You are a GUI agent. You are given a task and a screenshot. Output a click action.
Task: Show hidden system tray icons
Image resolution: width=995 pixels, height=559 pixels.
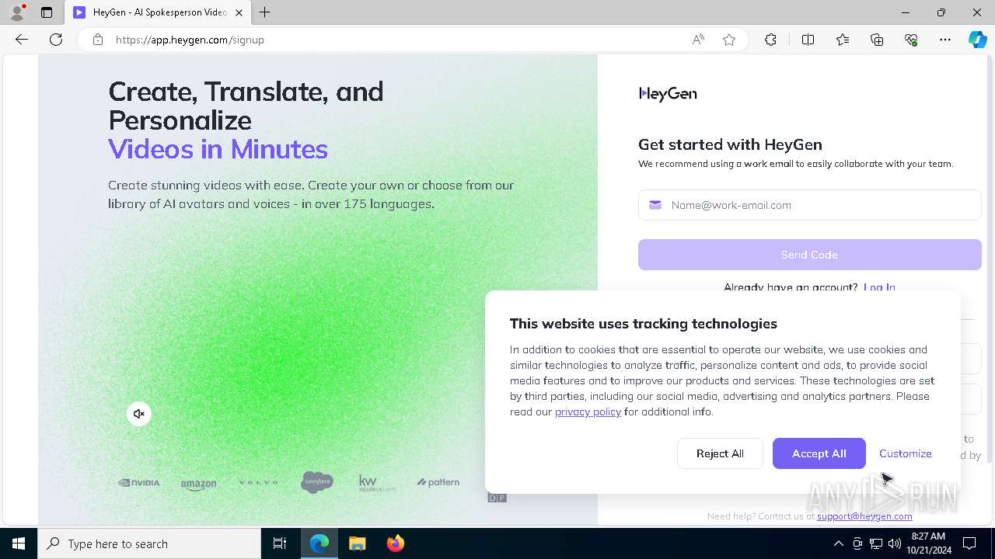point(838,543)
